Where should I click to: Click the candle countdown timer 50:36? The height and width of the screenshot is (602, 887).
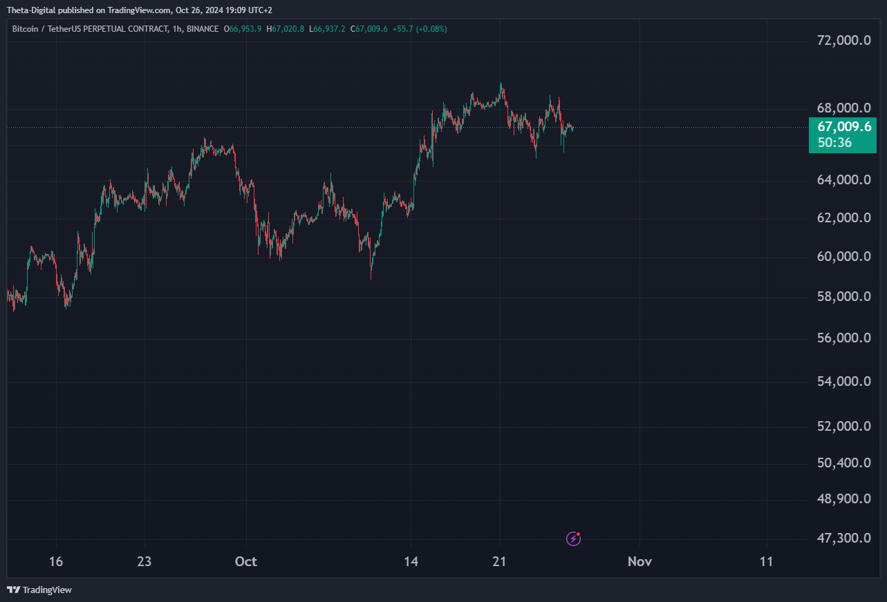(x=834, y=143)
